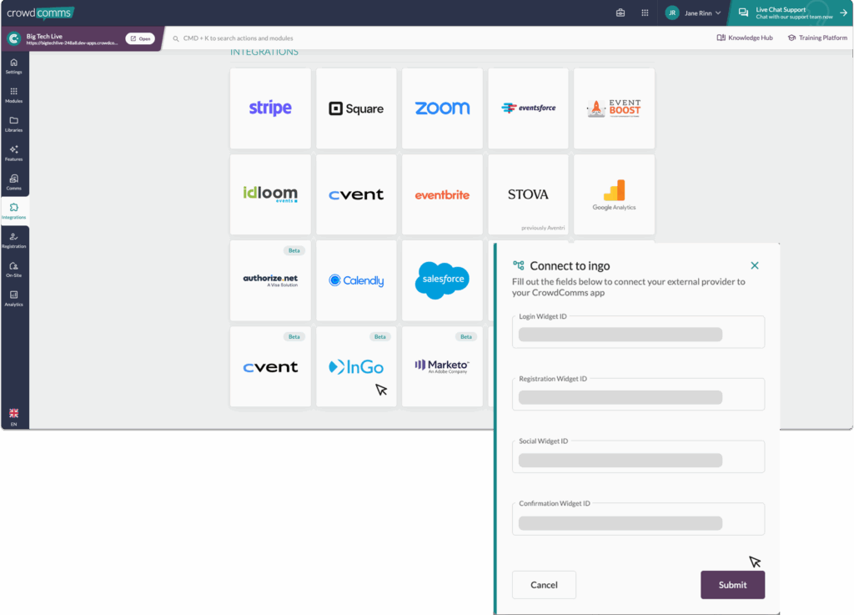The height and width of the screenshot is (615, 854).
Task: Open the briefcase icon in top bar
Action: click(620, 13)
